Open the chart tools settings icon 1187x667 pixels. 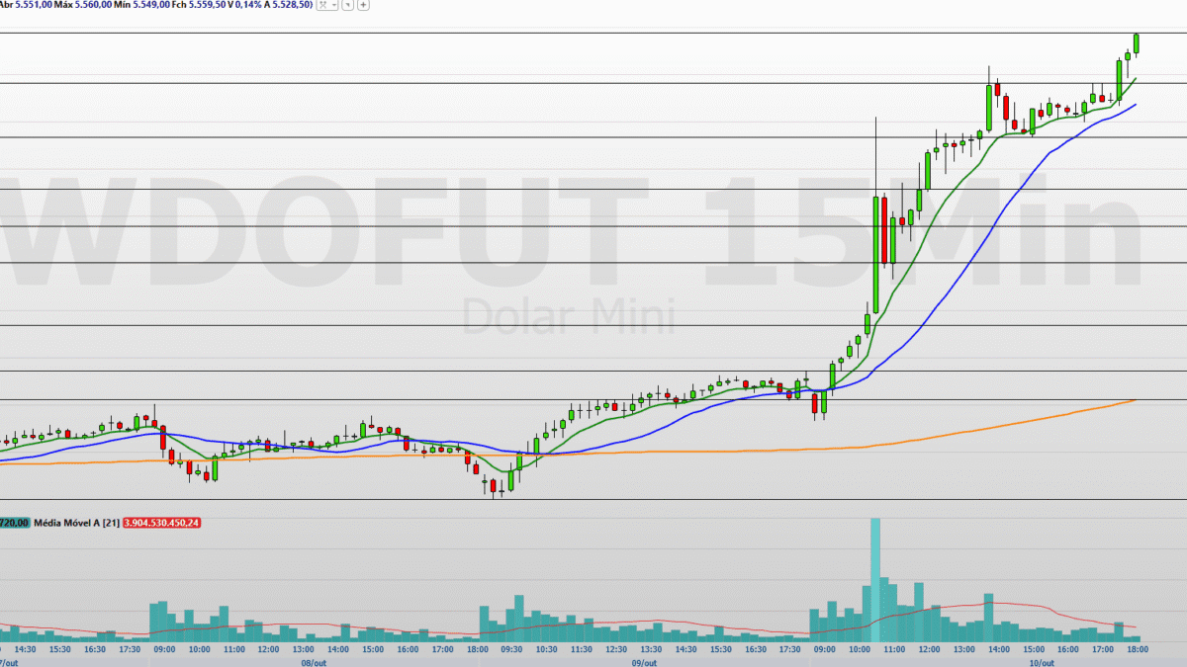click(322, 5)
